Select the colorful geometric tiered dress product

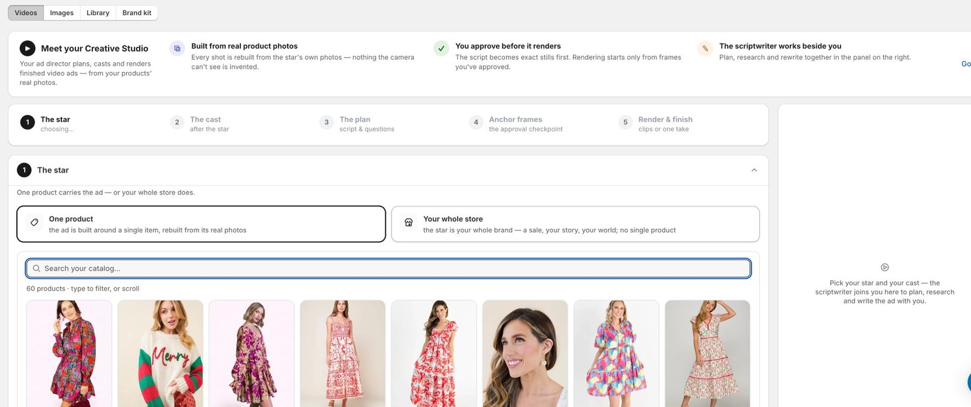tap(617, 354)
